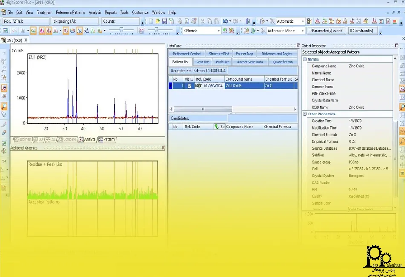Click the Save floppy disk icon

[165, 21]
